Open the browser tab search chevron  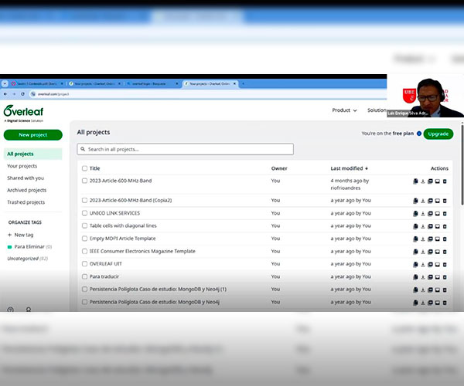(5, 83)
